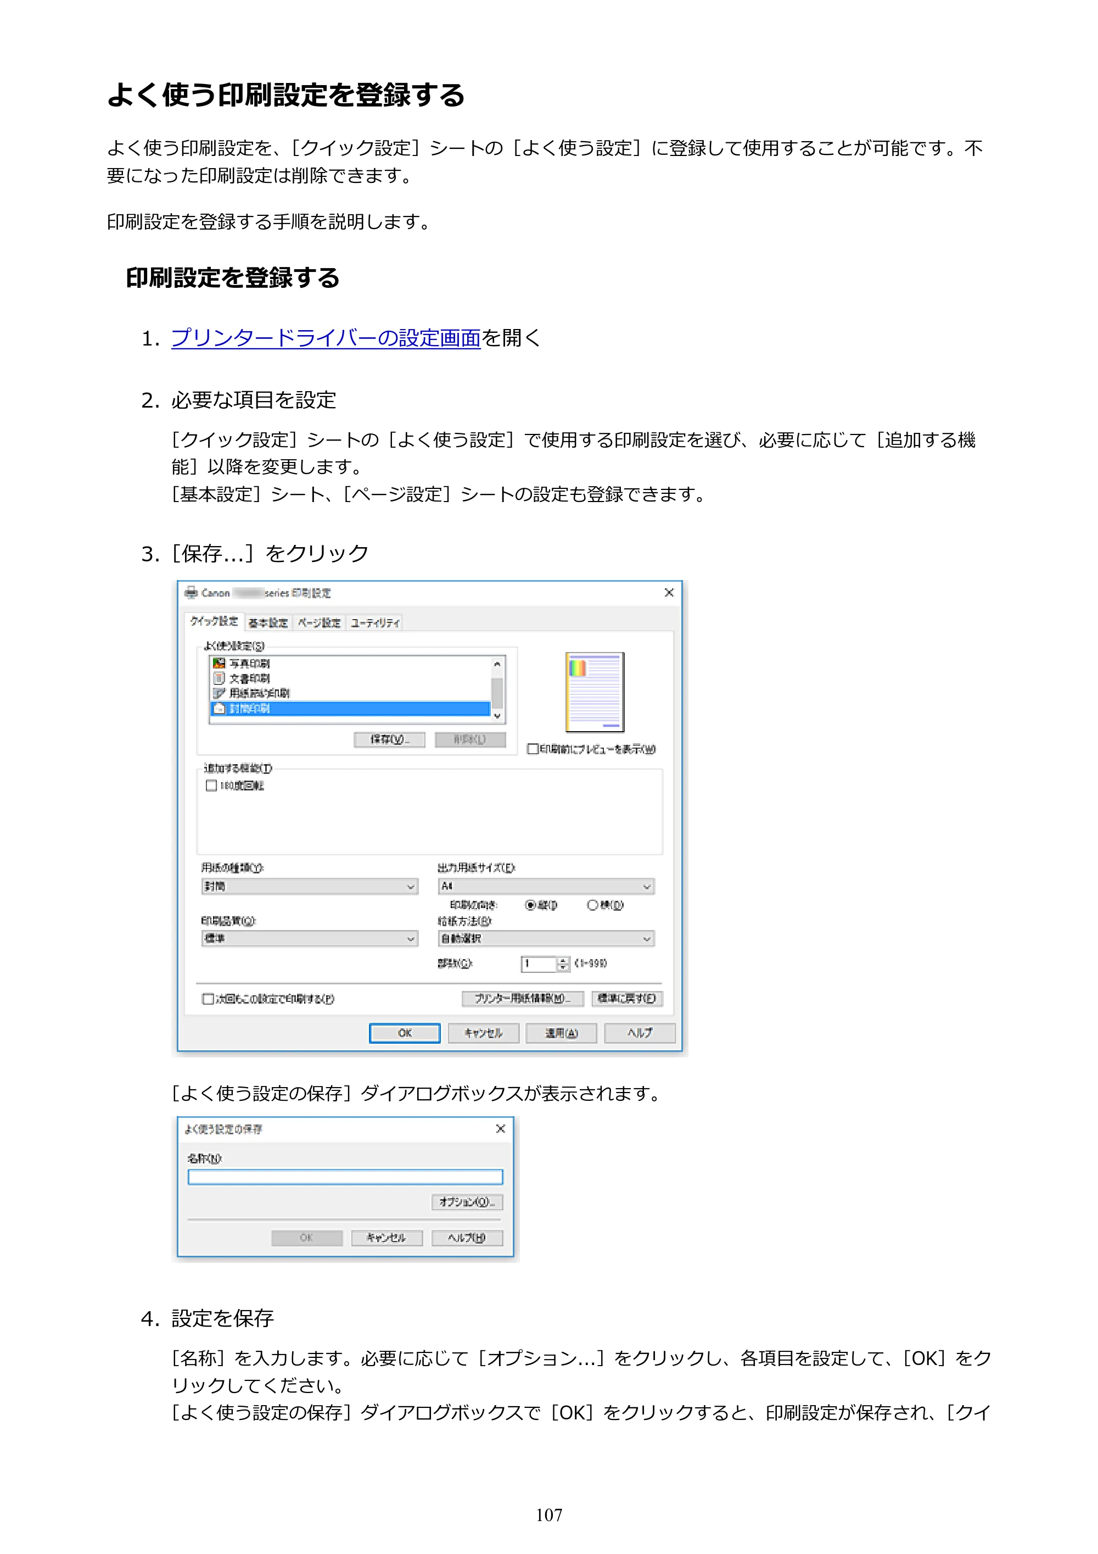Switch to the ユーティリティ tab
1098x1554 pixels.
375,623
